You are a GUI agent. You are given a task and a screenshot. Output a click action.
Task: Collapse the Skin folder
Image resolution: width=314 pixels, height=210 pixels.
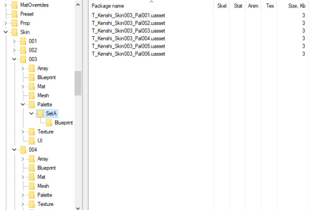coord(6,32)
